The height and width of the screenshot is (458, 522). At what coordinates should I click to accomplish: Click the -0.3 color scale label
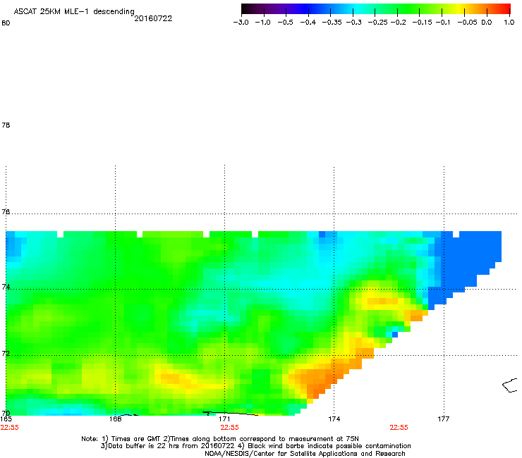[354, 23]
